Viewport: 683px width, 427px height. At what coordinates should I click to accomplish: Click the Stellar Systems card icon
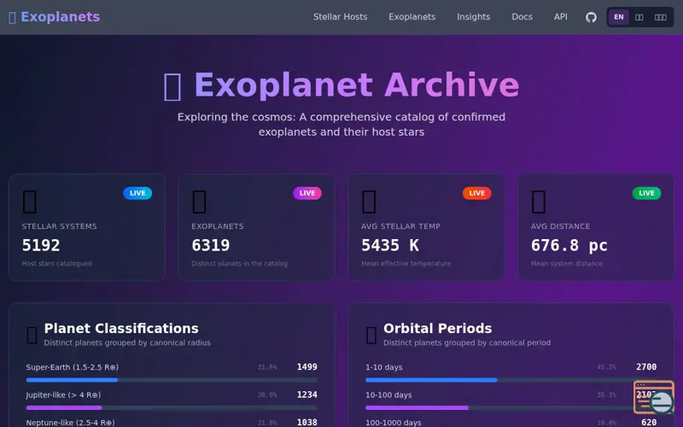click(x=30, y=202)
